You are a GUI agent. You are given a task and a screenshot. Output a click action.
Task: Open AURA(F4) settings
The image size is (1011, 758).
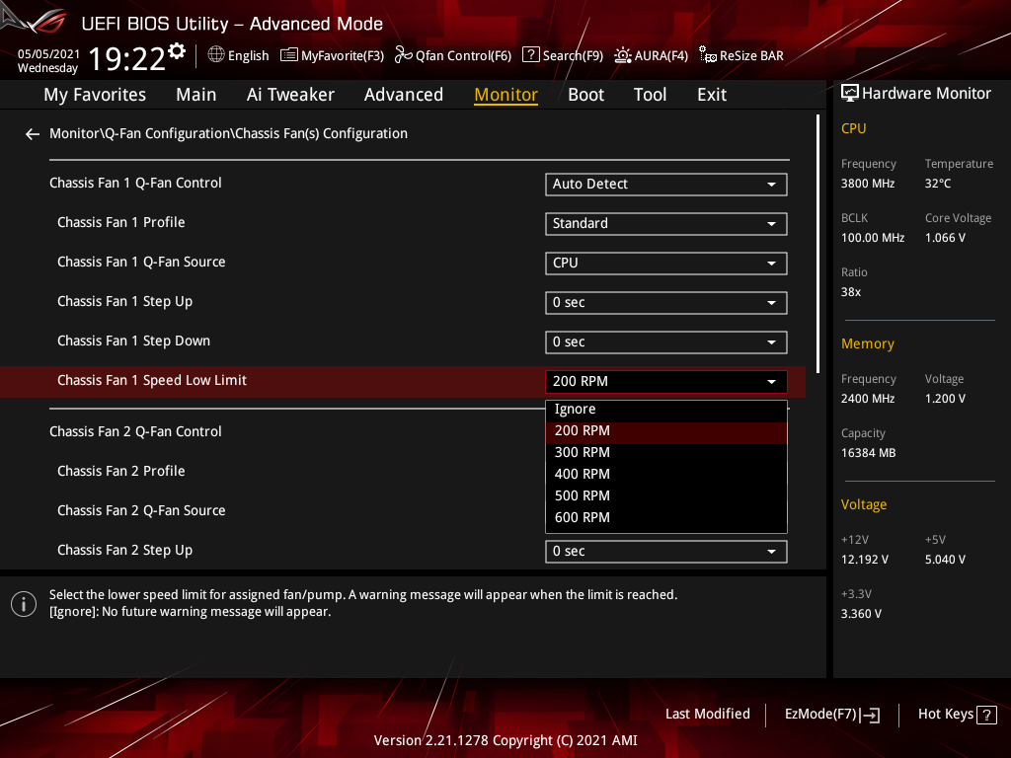[x=652, y=55]
